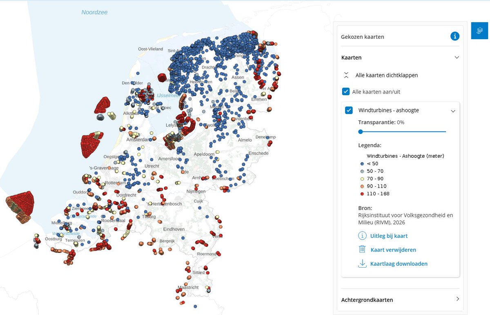Click the info circle icon for Uitleg bij kaart
Image resolution: width=490 pixels, height=315 pixels.
pyautogui.click(x=362, y=236)
